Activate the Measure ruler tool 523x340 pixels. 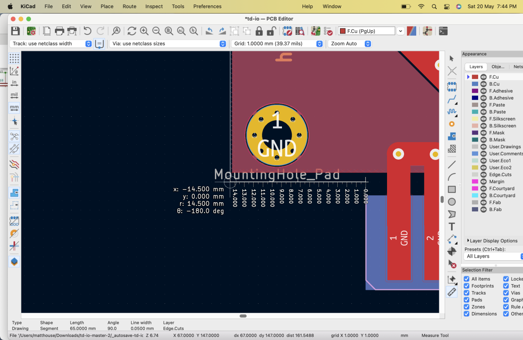[452, 292]
